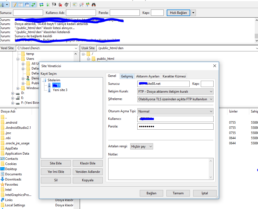
Task: Click the message log scrollbar down arrow
Action: pyautogui.click(x=256, y=40)
